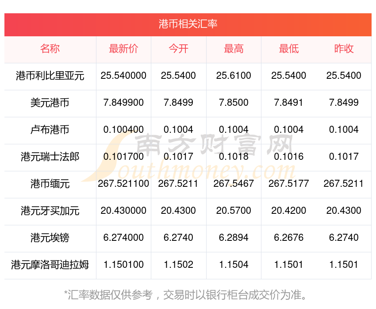Click 港币利比里亚元 今开 value 25.5400

[x=178, y=76]
